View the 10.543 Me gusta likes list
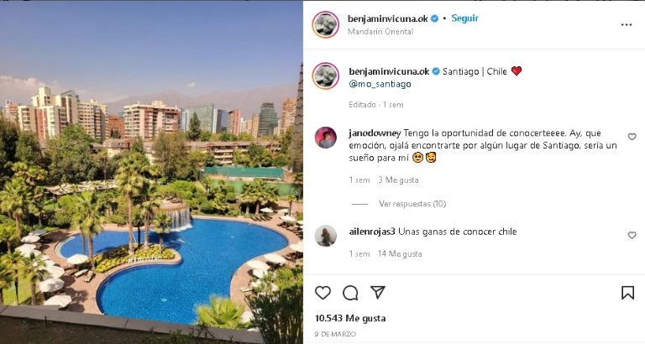Screen dimensions: 645x344 click(x=350, y=318)
